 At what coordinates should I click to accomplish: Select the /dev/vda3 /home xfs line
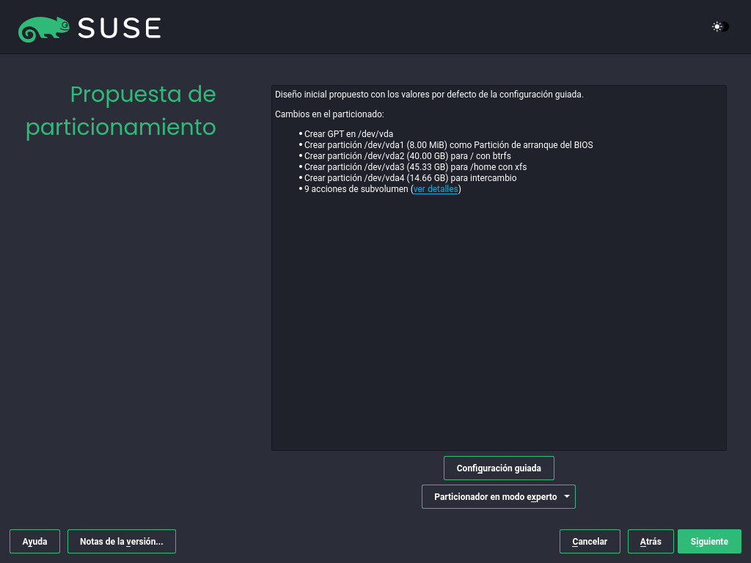click(x=415, y=167)
